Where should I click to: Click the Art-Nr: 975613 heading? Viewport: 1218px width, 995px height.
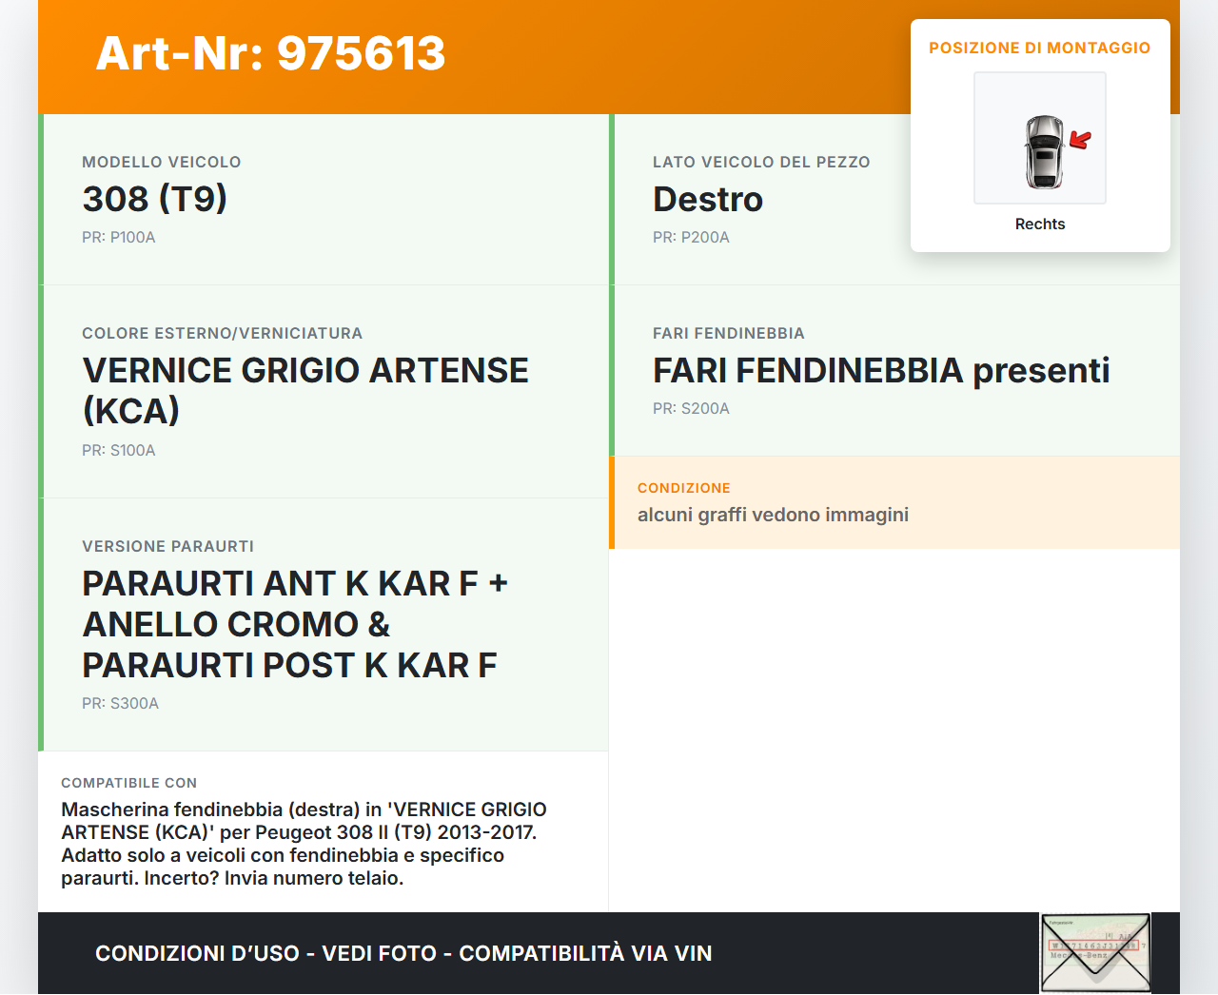[x=270, y=53]
